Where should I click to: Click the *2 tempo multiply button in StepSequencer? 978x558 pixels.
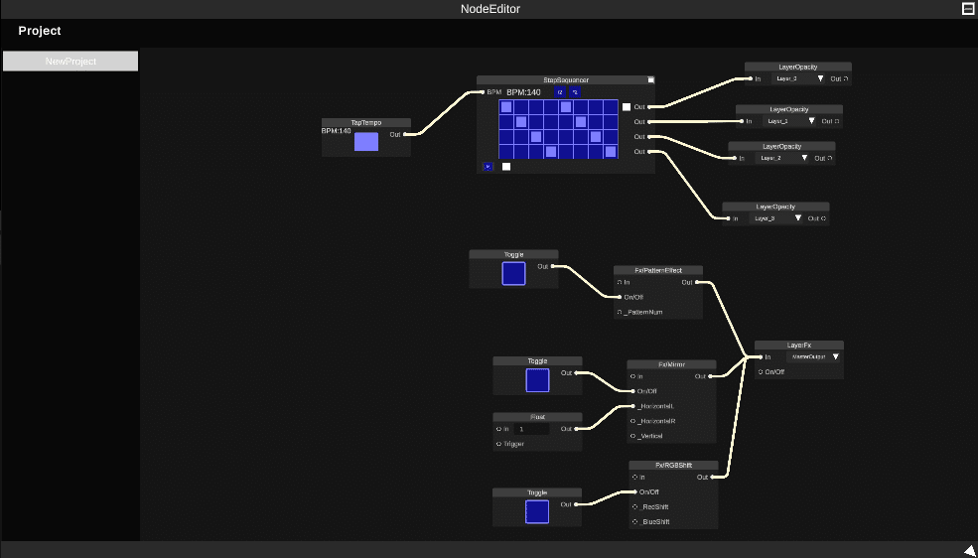pyautogui.click(x=575, y=92)
